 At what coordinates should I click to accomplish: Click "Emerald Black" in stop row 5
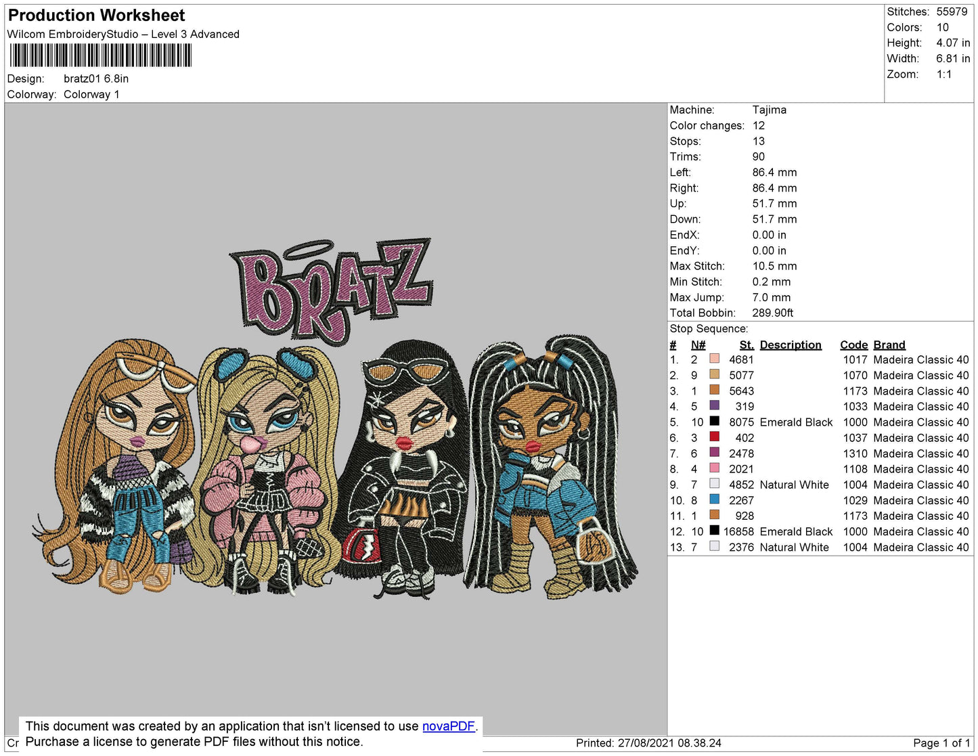[x=796, y=422]
